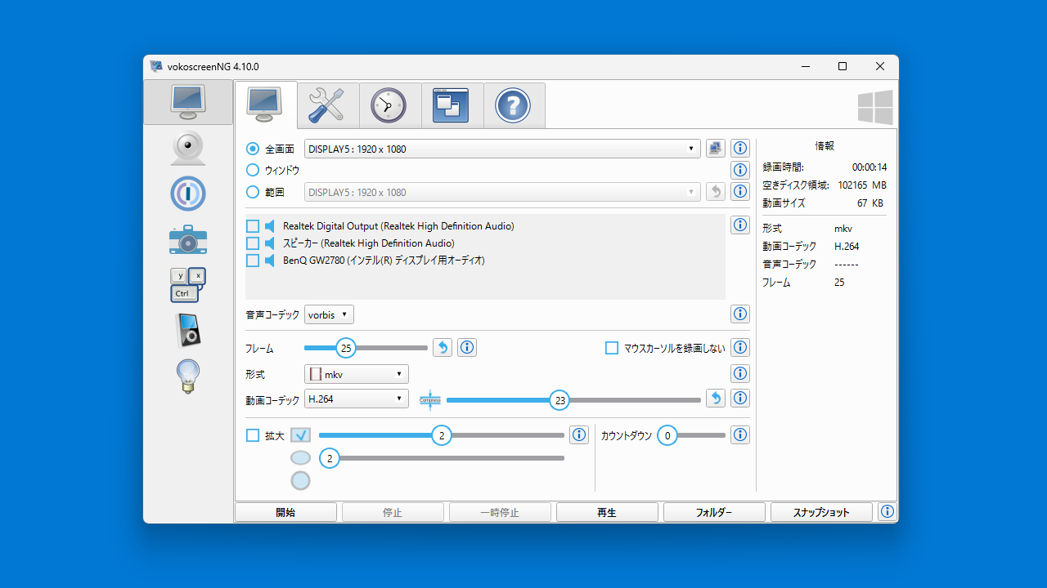This screenshot has width=1047, height=588.
Task: Open the screencast section in the sidebar
Action: coord(188,102)
